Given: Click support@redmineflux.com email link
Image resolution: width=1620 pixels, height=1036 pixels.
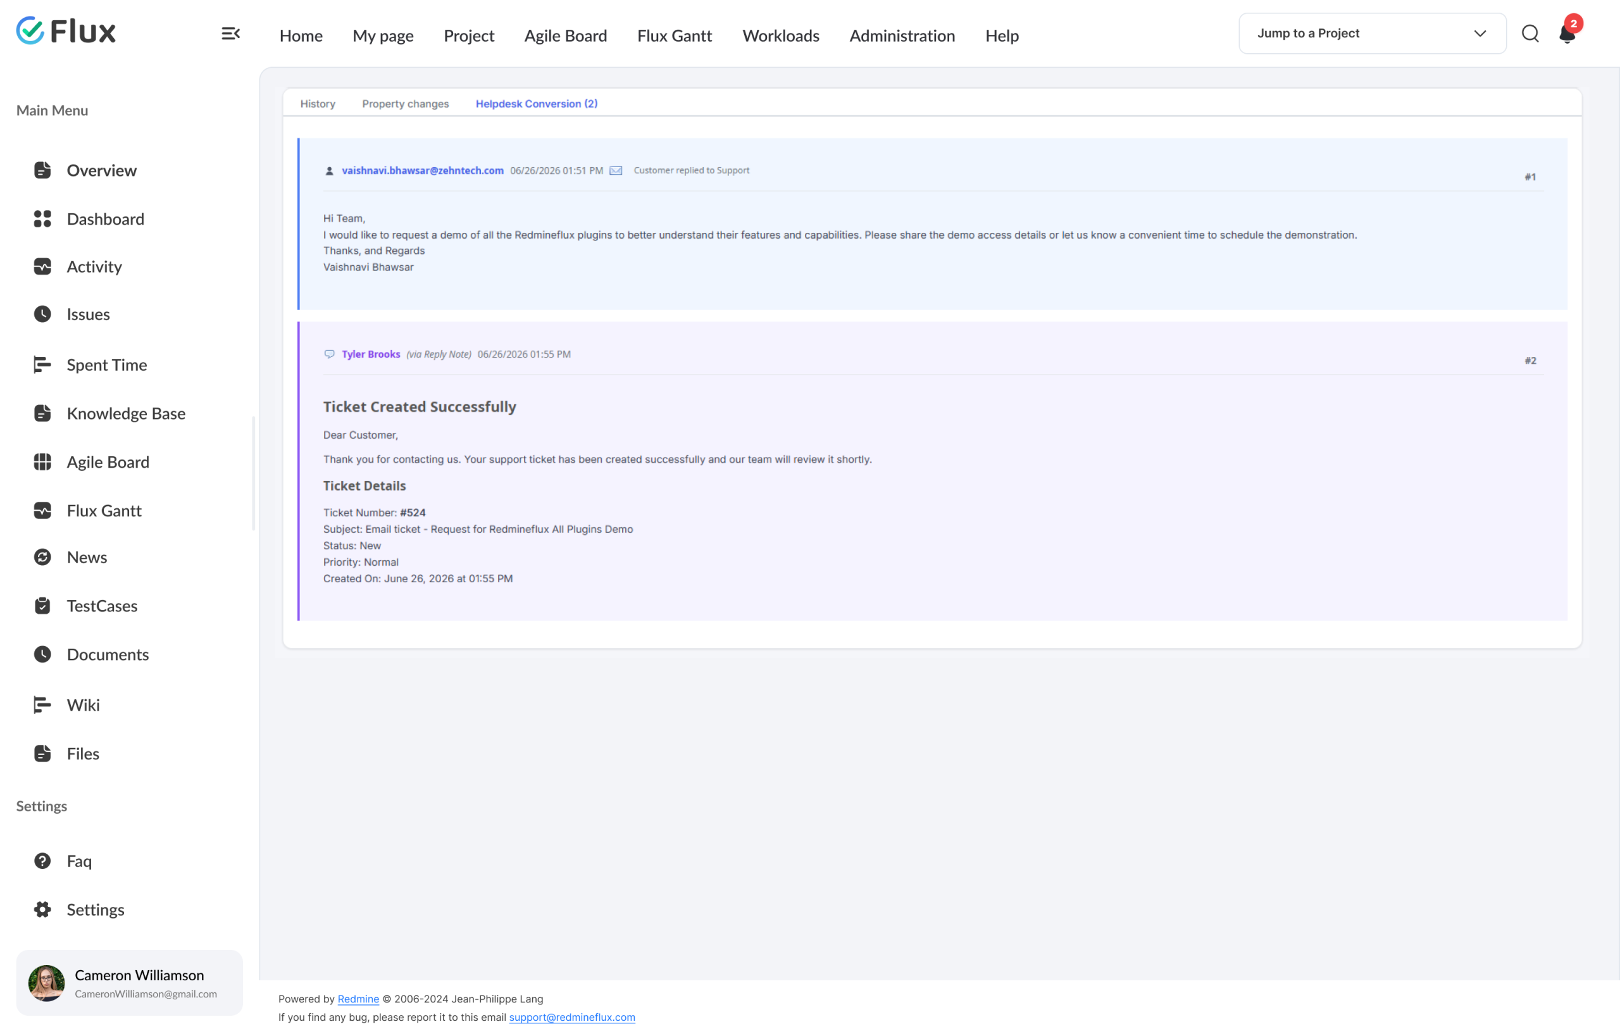Looking at the screenshot, I should tap(572, 1017).
